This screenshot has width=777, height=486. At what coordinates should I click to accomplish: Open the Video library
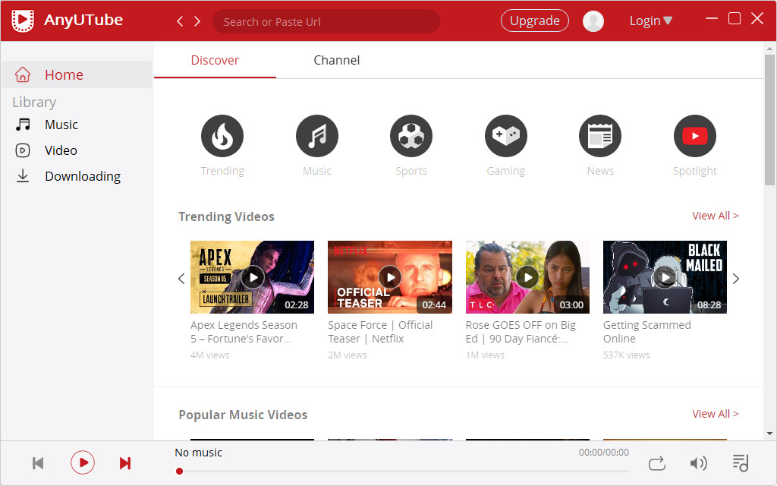point(61,150)
